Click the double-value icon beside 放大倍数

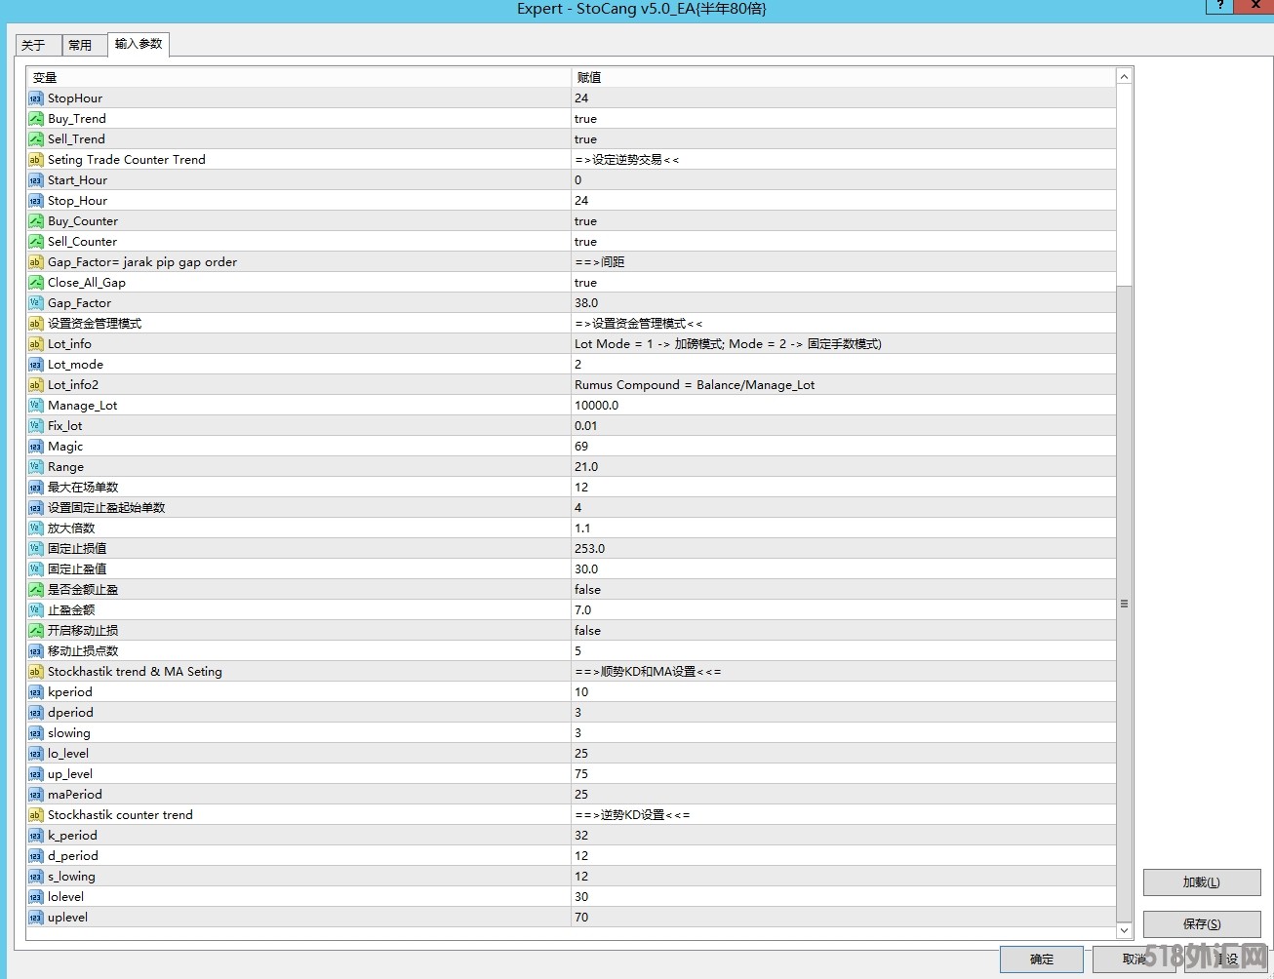click(36, 529)
